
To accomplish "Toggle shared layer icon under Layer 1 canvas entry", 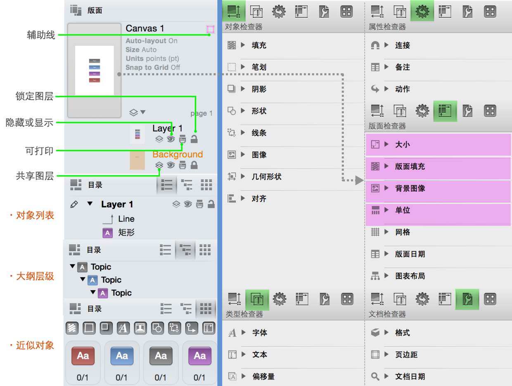I will pos(159,139).
